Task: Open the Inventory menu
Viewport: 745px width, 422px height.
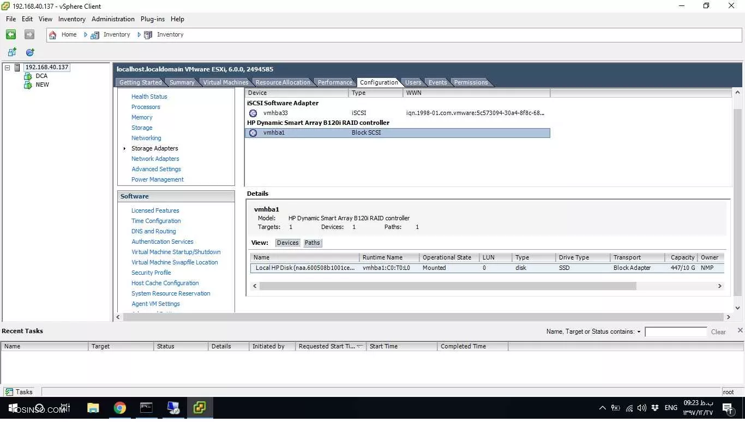Action: 72,19
